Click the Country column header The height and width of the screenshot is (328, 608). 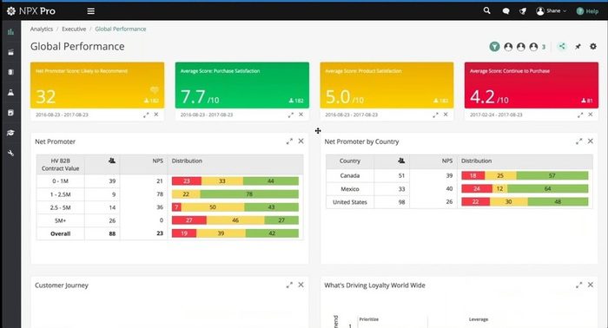(x=350, y=161)
